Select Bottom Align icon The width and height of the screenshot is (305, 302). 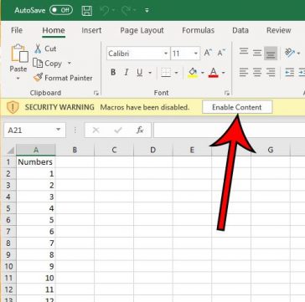pos(271,53)
